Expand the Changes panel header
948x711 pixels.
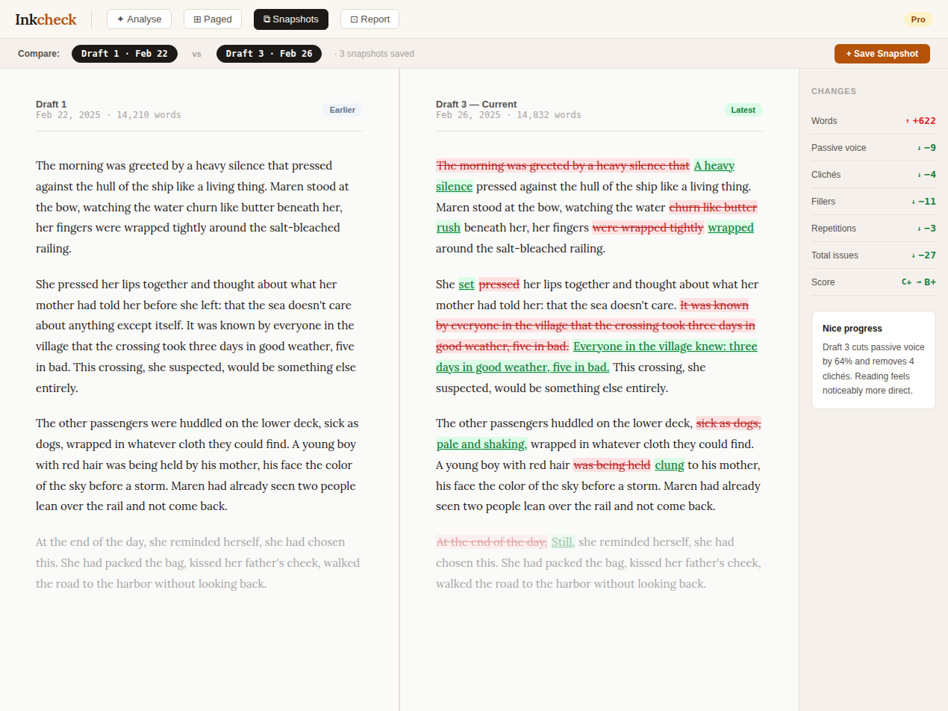834,91
